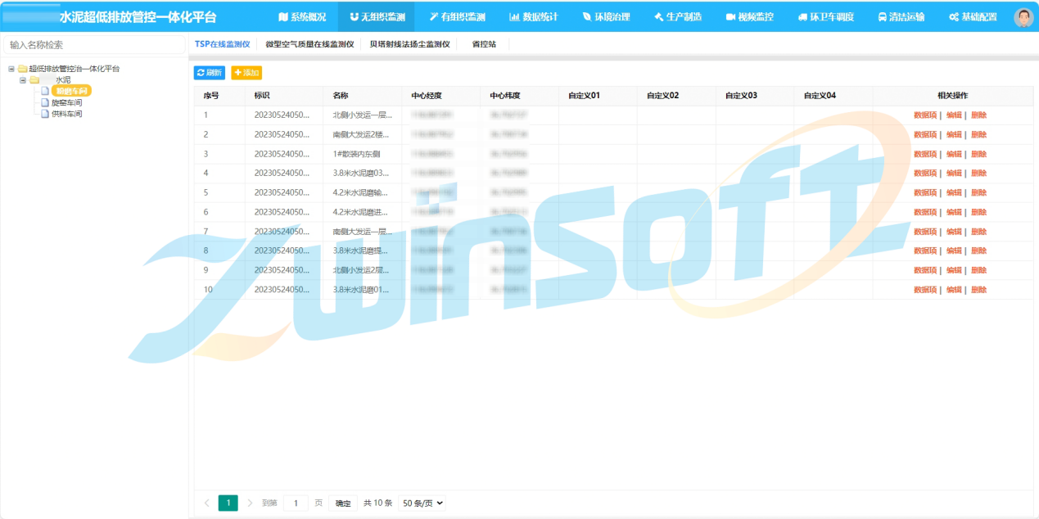Click 删除 link in row 10

978,290
